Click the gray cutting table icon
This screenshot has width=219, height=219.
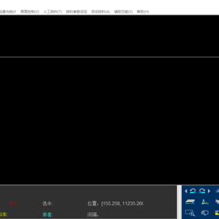(190, 201)
